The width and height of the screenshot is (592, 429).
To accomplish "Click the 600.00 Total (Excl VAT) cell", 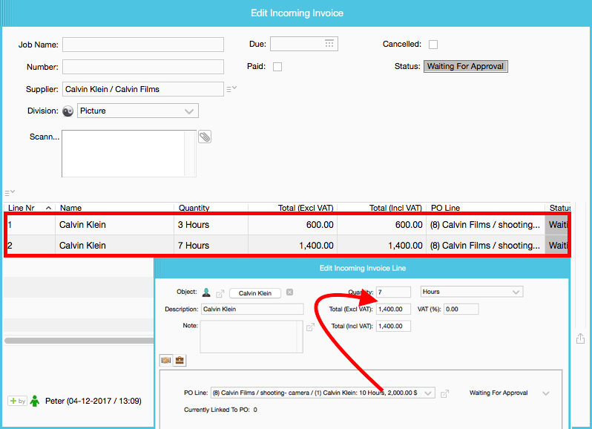I will click(x=293, y=225).
